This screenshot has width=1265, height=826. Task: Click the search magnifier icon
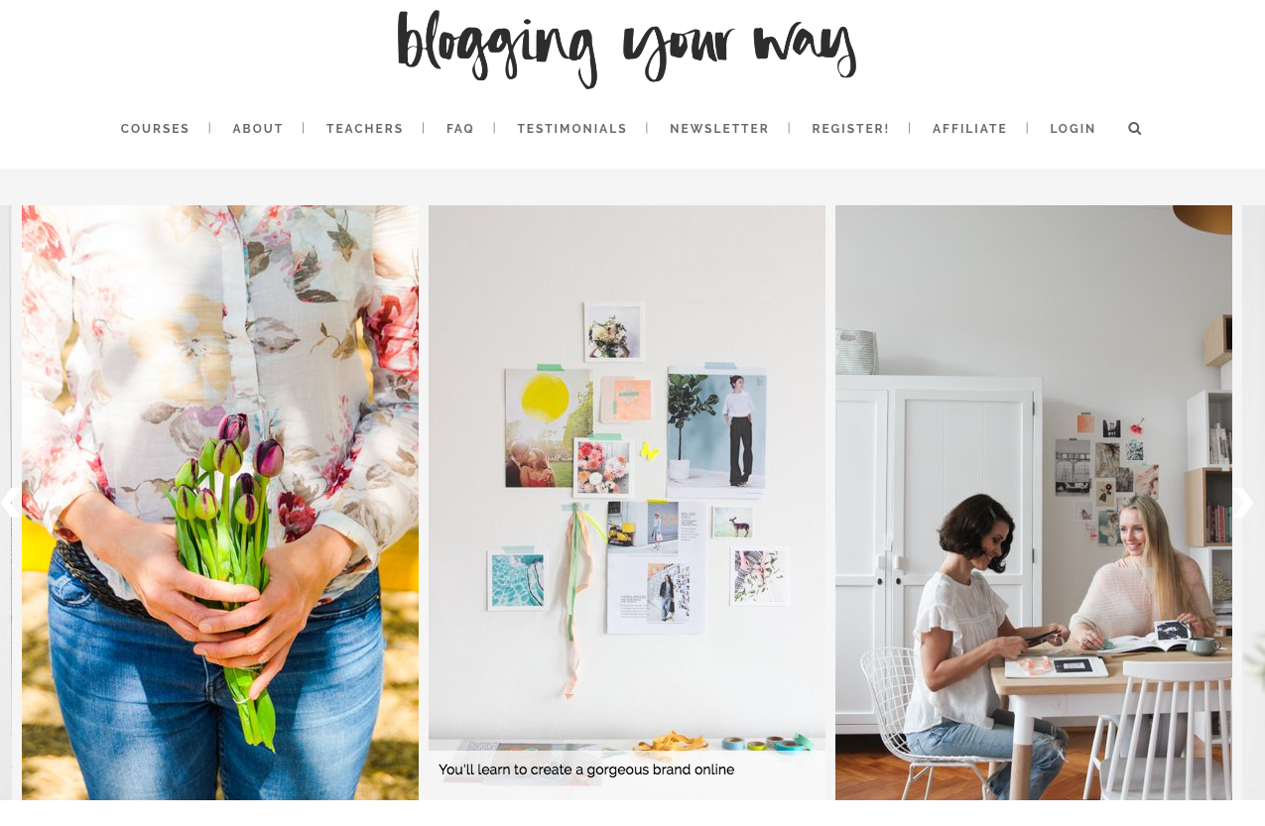(x=1135, y=128)
